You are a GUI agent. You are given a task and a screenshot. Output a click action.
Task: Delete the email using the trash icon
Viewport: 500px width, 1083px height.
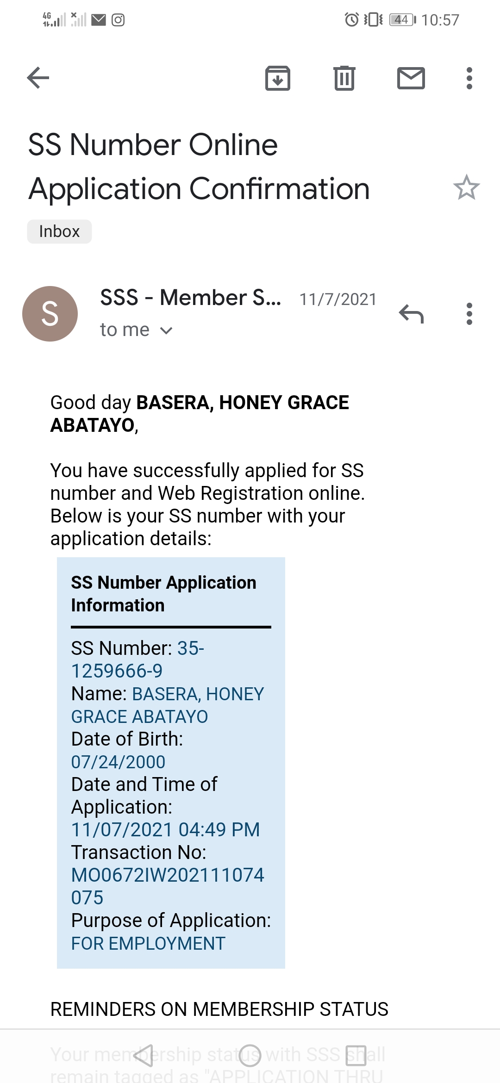[344, 78]
